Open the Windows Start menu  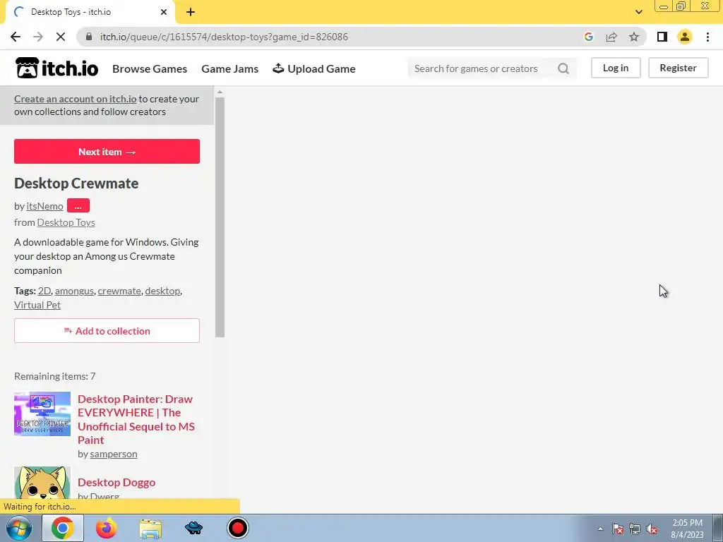[x=19, y=528]
